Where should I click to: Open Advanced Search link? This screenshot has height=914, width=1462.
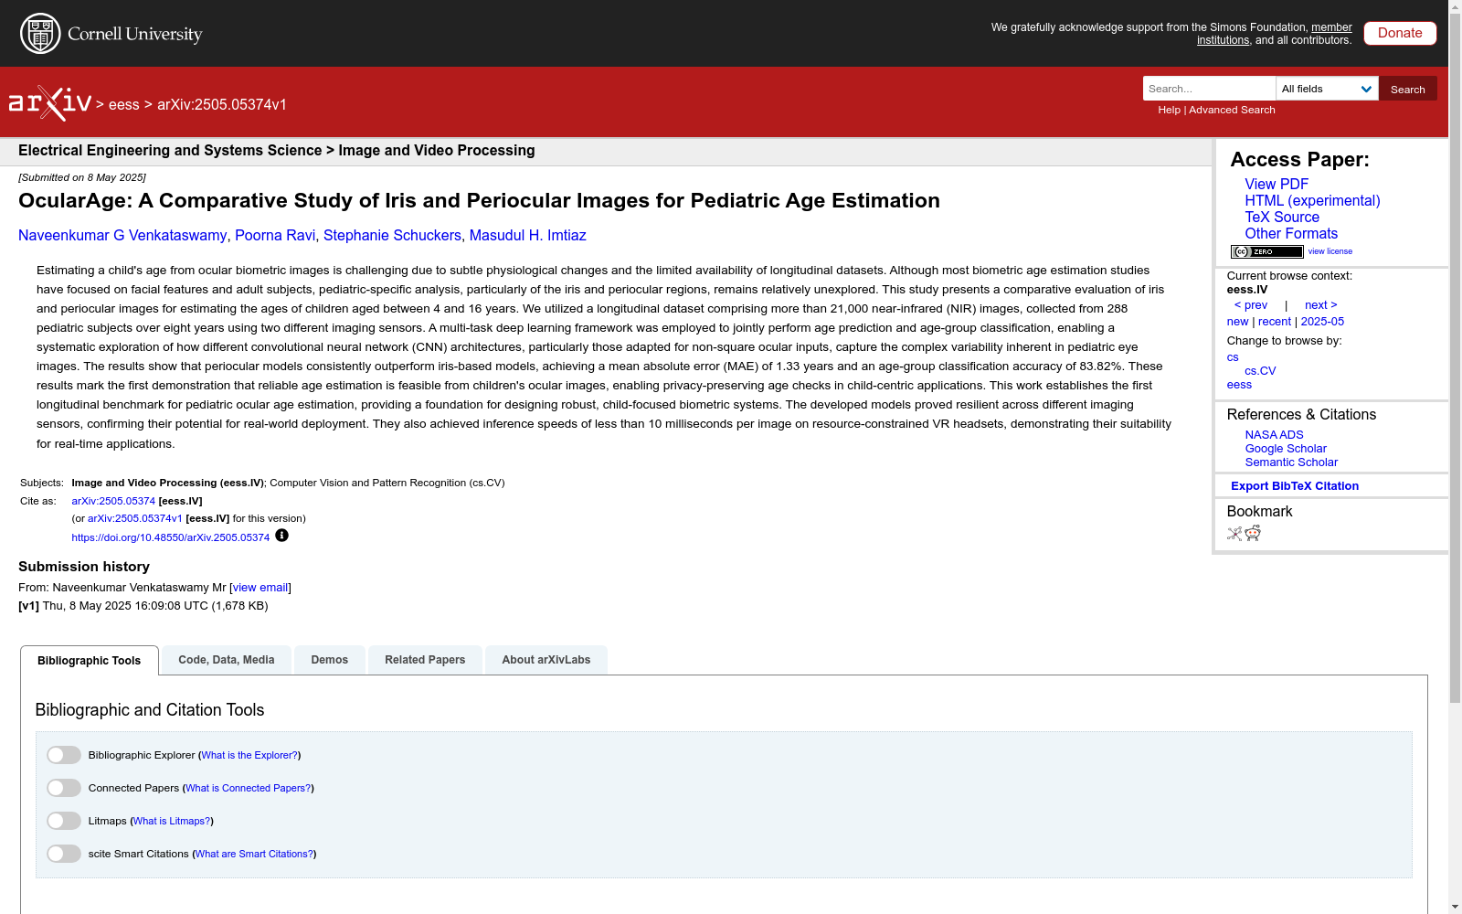[1232, 110]
